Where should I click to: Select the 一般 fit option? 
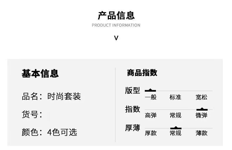click(151, 97)
